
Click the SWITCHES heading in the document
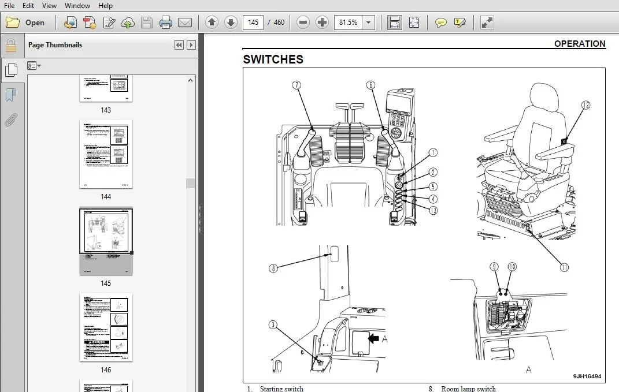pos(273,59)
